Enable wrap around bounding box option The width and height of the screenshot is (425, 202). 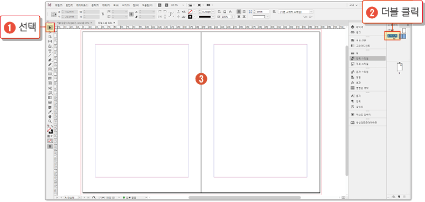pyautogui.click(x=244, y=11)
